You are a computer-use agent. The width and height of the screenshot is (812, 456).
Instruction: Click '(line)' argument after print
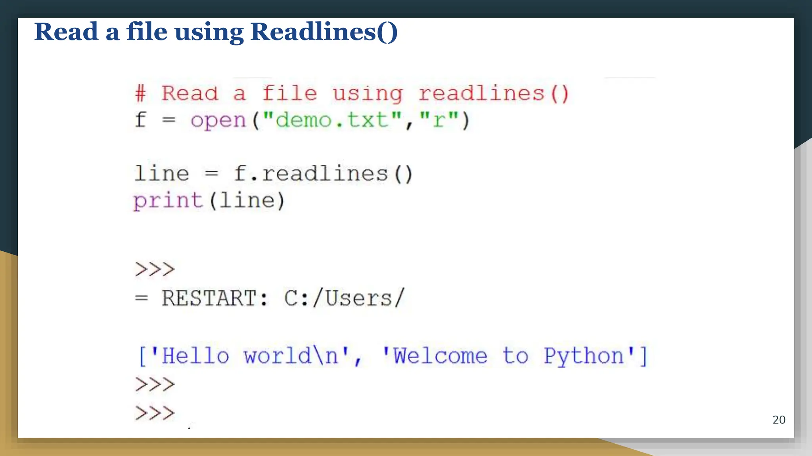click(x=247, y=201)
